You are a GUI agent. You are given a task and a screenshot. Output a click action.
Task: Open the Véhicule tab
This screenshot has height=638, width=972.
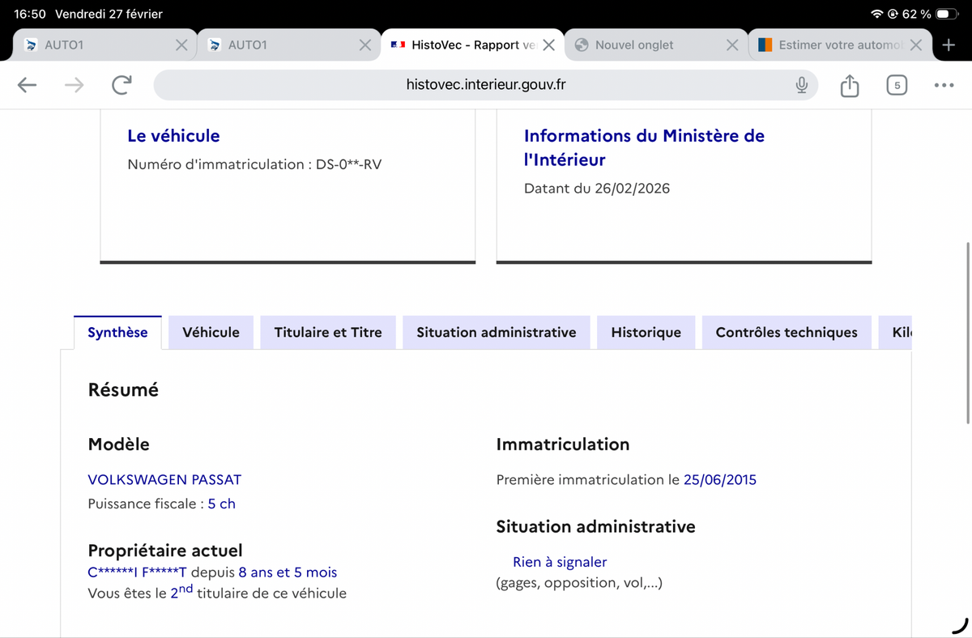(x=211, y=332)
